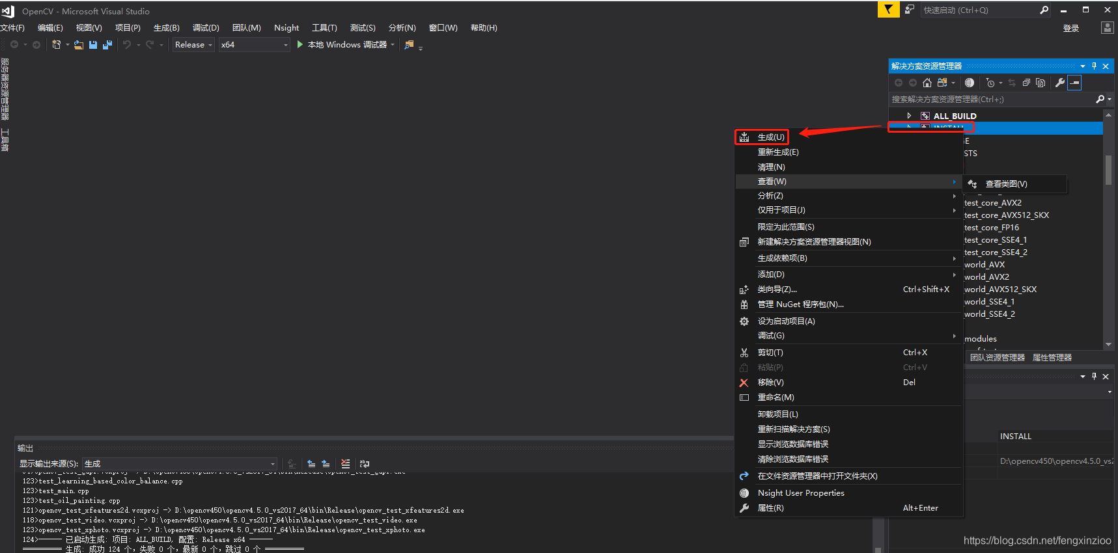Click the Redo arrow icon

(150, 45)
